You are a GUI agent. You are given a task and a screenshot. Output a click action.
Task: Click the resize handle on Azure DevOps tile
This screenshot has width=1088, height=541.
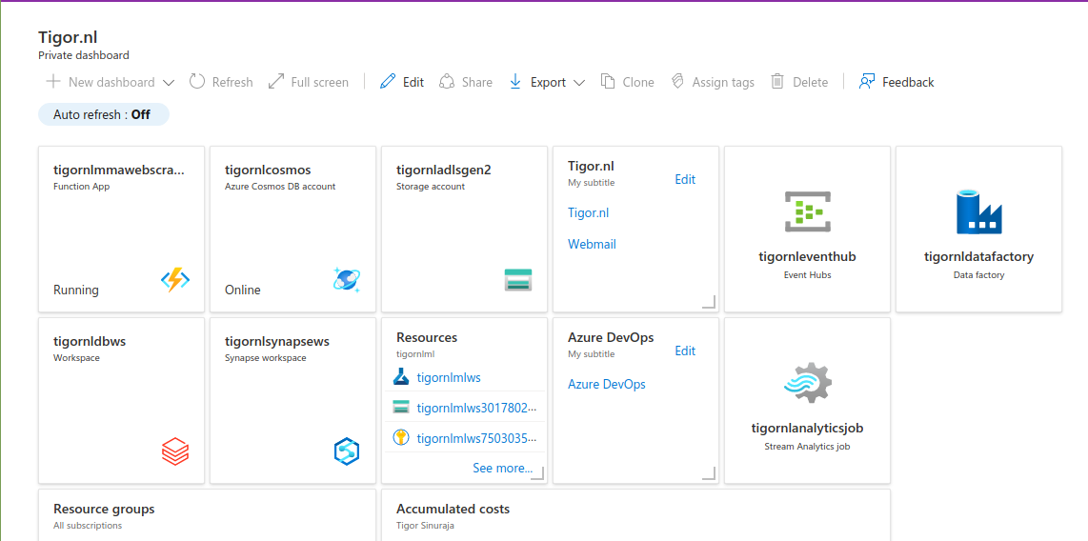(709, 473)
